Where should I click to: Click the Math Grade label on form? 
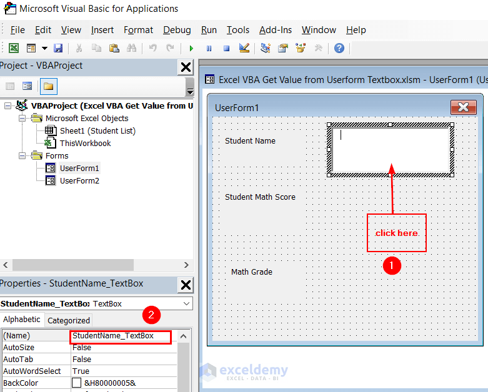click(x=251, y=272)
